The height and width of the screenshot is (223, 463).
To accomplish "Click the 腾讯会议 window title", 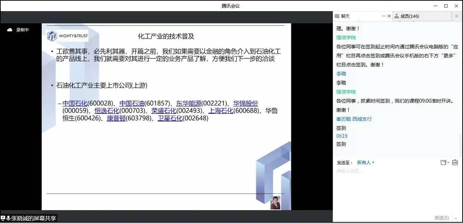I will click(231, 6).
